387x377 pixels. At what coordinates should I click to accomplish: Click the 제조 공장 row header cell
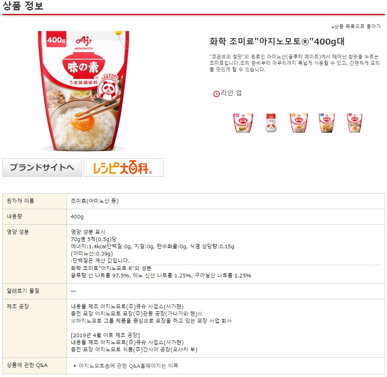coord(35,328)
